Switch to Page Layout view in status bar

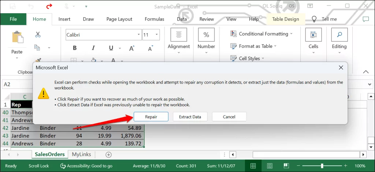tap(270, 166)
